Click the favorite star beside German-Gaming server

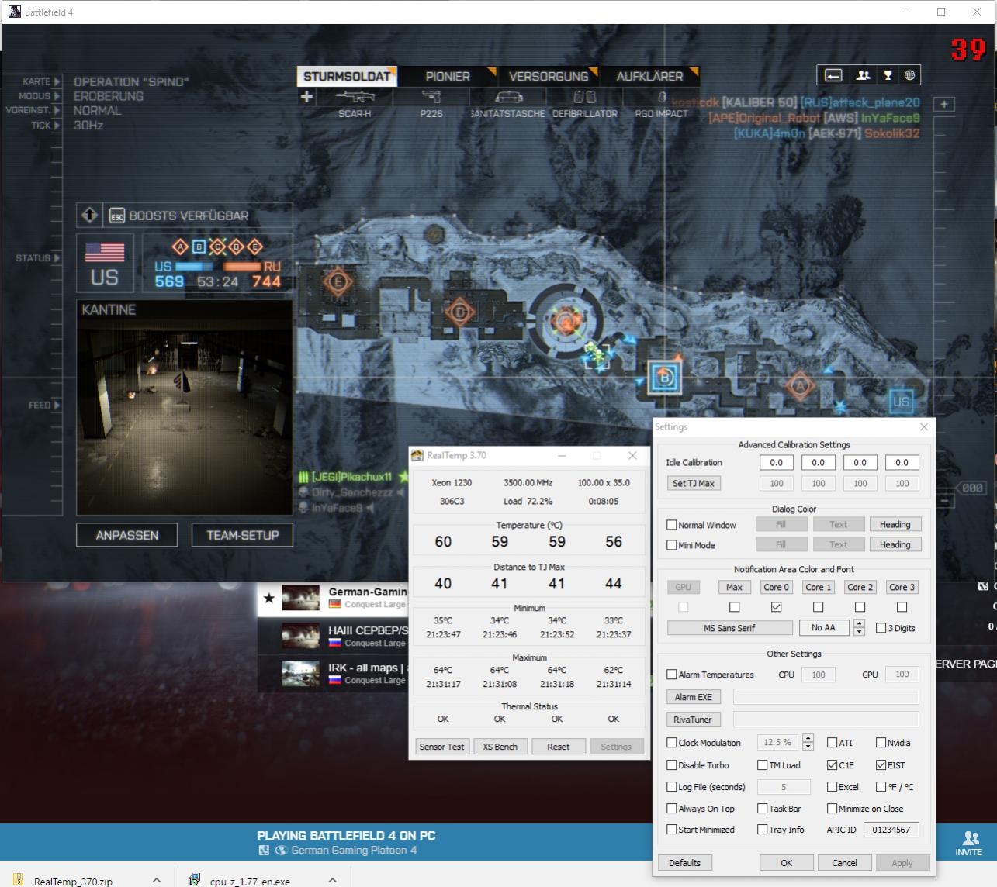pos(269,598)
